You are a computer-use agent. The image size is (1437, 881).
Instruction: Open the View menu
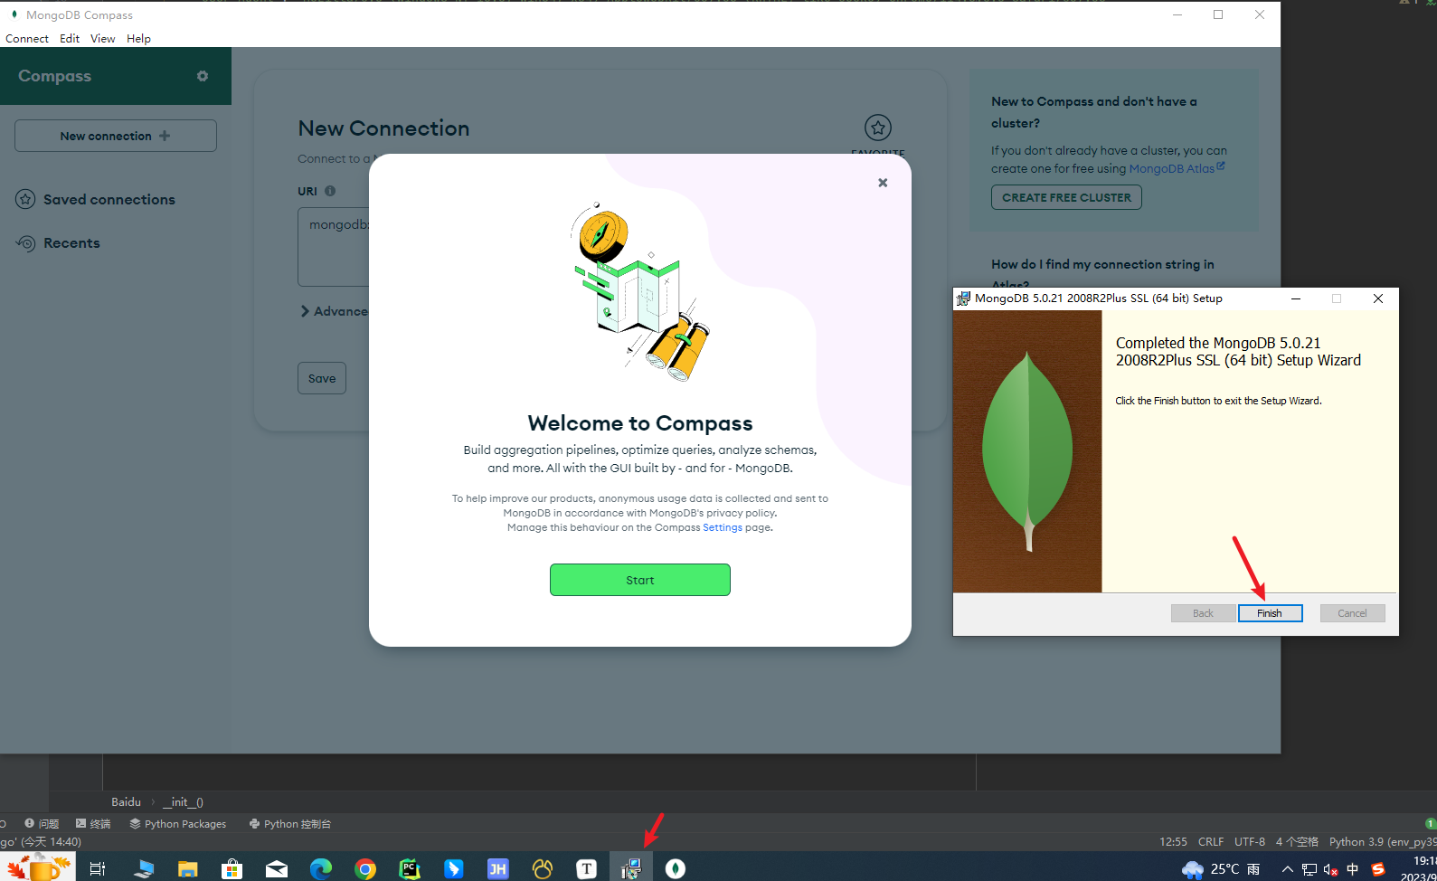[x=102, y=39]
